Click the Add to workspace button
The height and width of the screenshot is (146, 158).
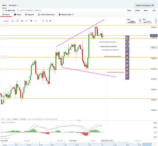pos(145,6)
